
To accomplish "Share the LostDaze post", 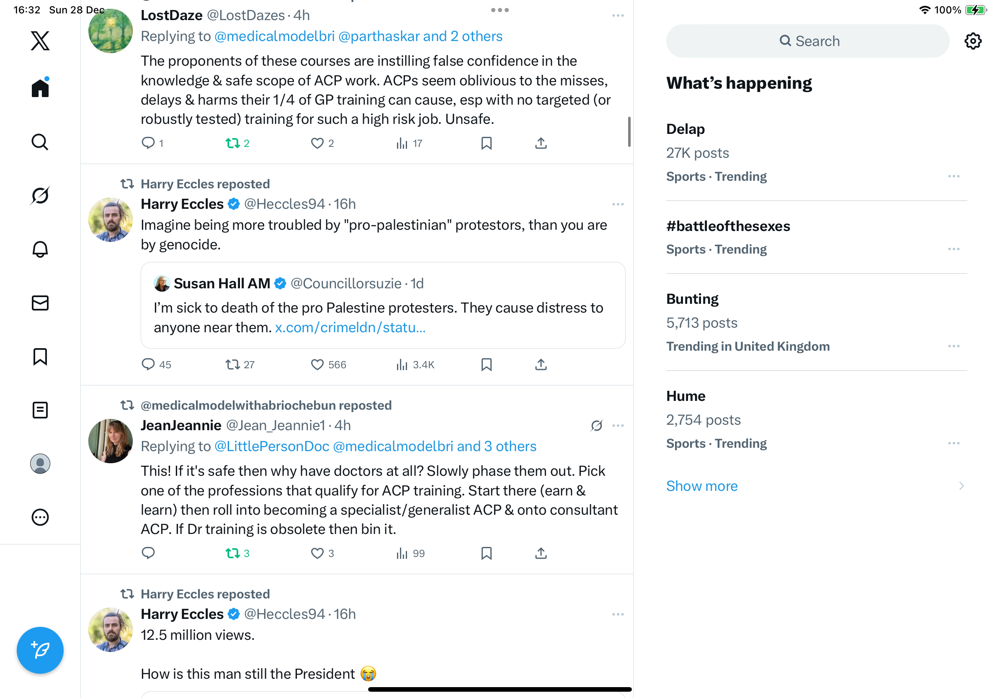I will 541,143.
